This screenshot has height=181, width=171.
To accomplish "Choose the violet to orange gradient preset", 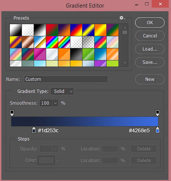I will pyautogui.click(x=64, y=30).
